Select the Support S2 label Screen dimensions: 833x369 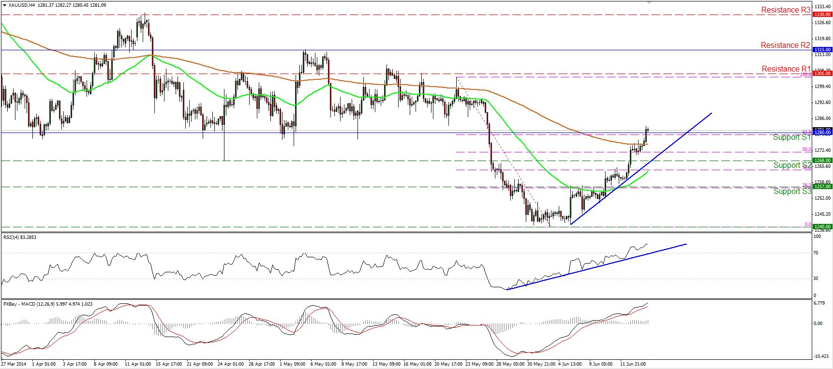pyautogui.click(x=792, y=165)
